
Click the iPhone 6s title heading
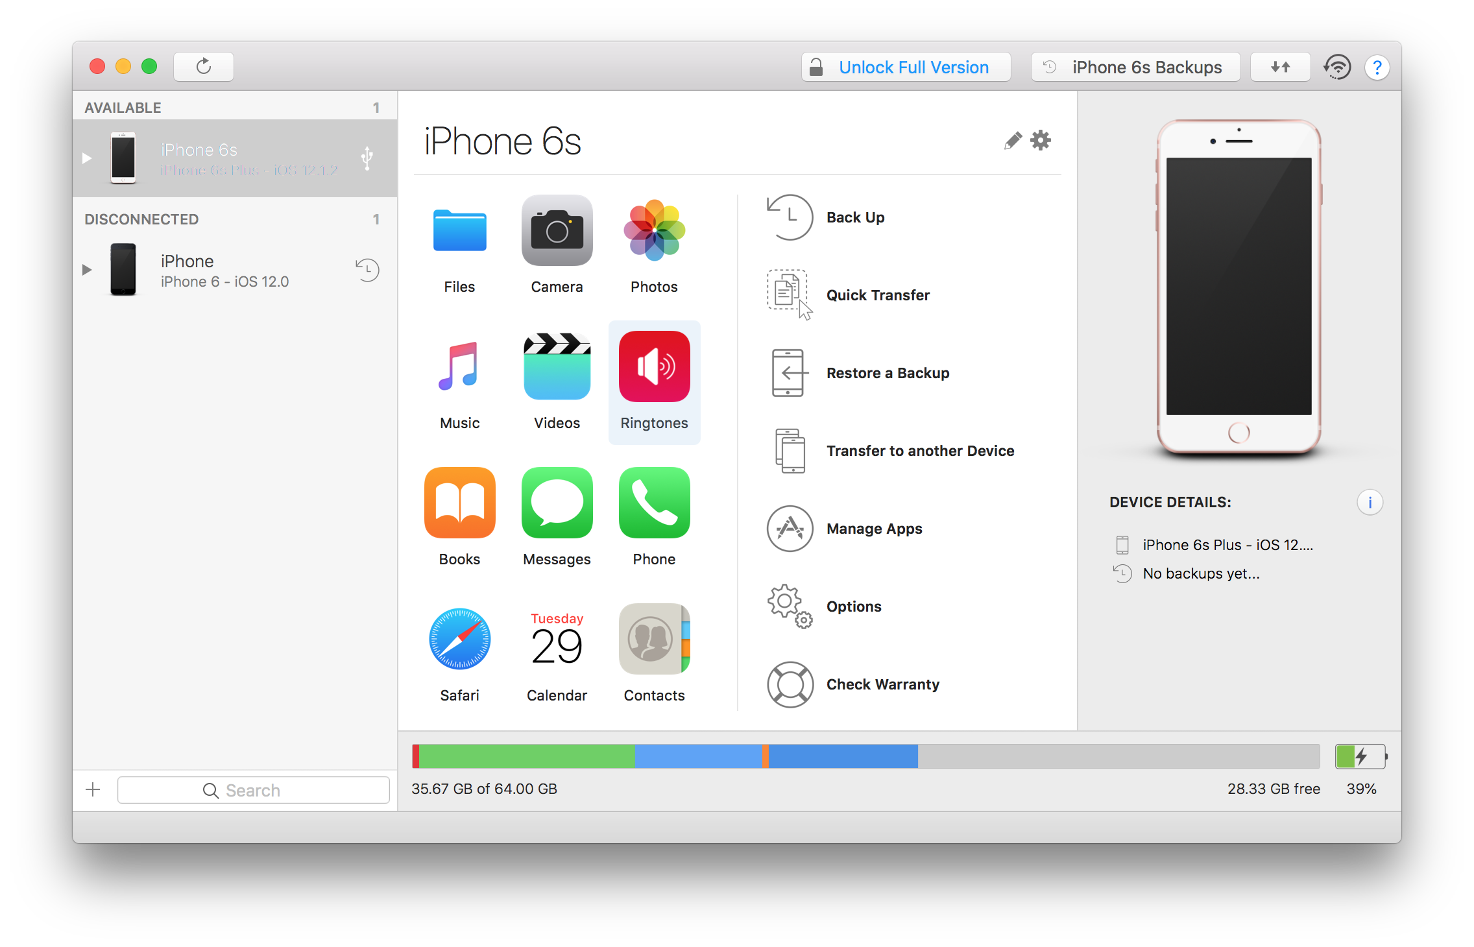tap(503, 141)
